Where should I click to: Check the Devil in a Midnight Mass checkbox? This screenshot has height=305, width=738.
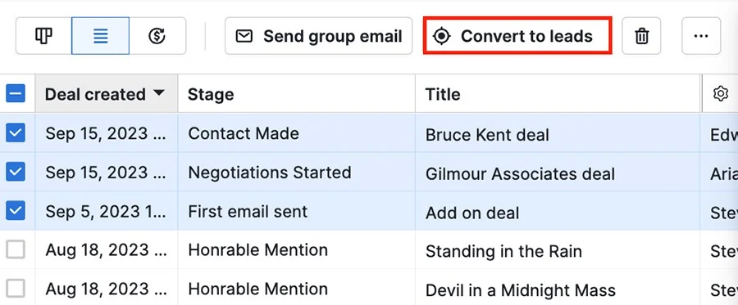tap(16, 289)
